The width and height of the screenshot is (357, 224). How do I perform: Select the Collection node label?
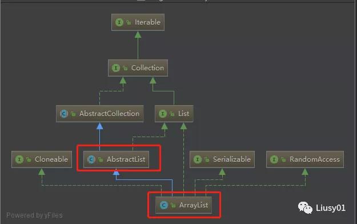point(147,67)
